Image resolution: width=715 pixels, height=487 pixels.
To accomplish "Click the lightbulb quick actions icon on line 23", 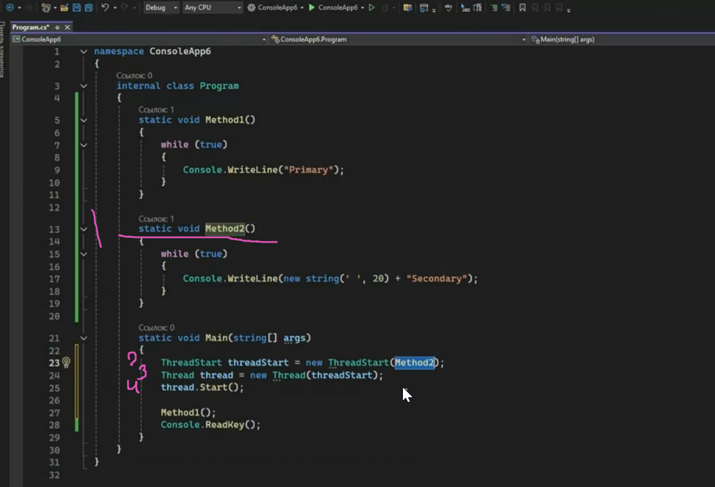I will 66,362.
